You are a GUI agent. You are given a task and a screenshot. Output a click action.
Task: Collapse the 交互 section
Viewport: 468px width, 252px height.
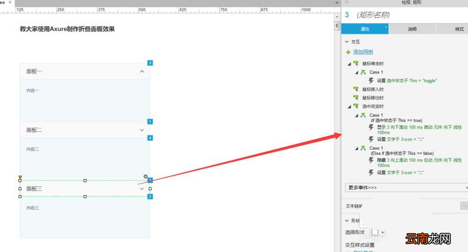[347, 42]
